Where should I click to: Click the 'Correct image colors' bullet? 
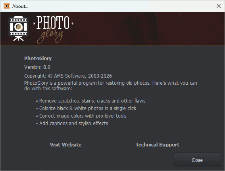click(81, 116)
